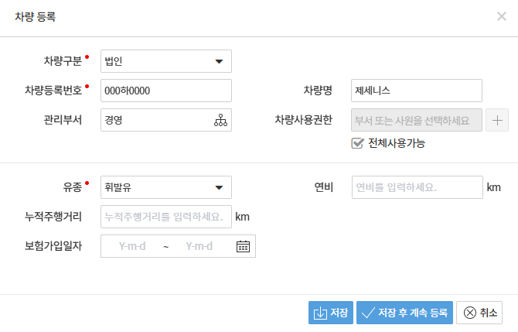The height and width of the screenshot is (332, 518).
Task: Focus the 차량등록번호 input field
Action: 166,91
